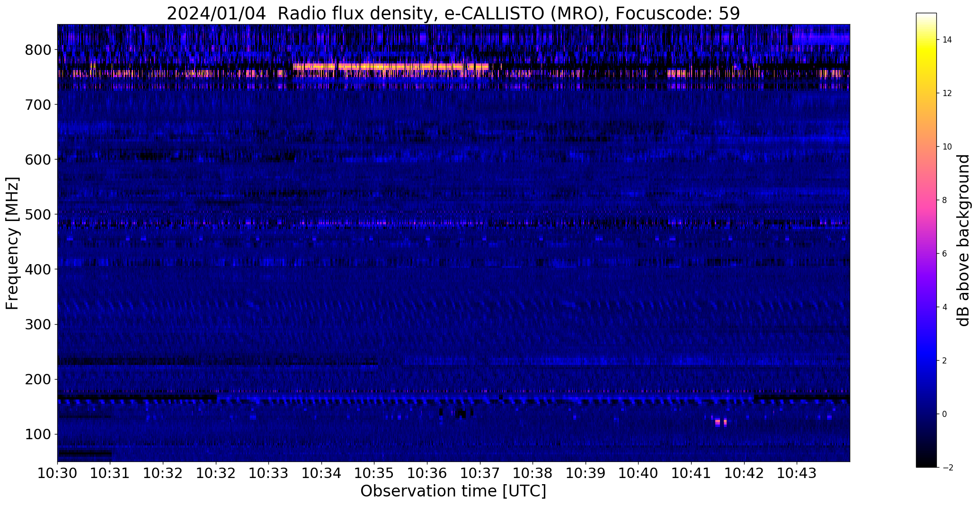Click the 10:39 time tick label

586,473
